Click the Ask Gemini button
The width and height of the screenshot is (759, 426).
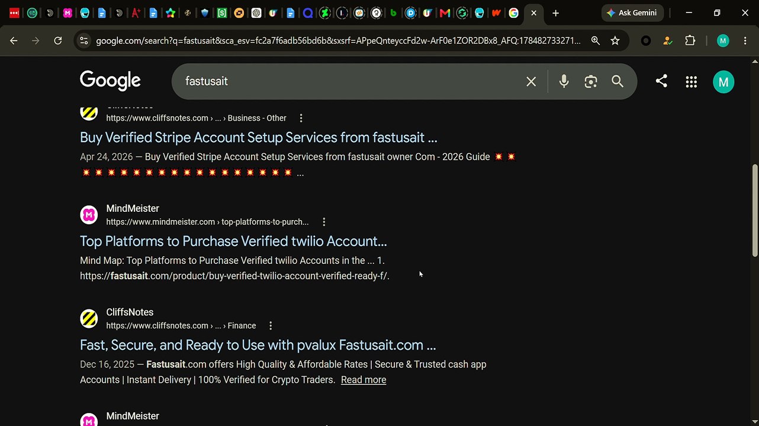pos(633,13)
